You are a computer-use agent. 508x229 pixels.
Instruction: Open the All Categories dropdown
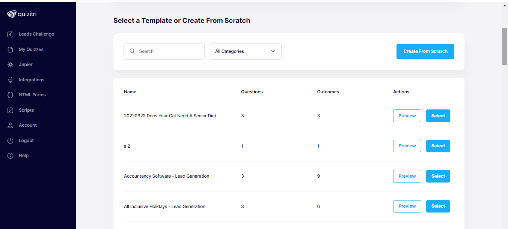[x=246, y=51]
